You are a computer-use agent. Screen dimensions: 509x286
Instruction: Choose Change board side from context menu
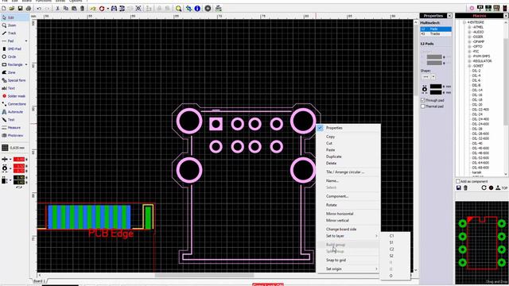(x=348, y=229)
